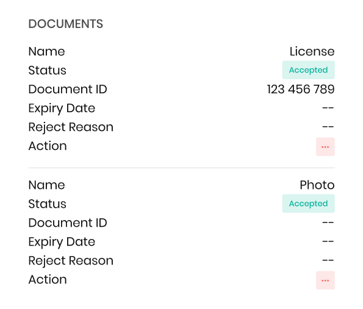This screenshot has width=363, height=309.
Task: Click the Status label for License
Action: point(47,70)
